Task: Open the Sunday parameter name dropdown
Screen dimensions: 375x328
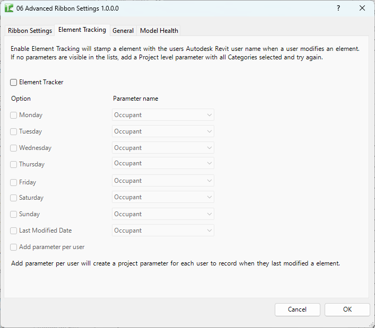Action: 163,214
